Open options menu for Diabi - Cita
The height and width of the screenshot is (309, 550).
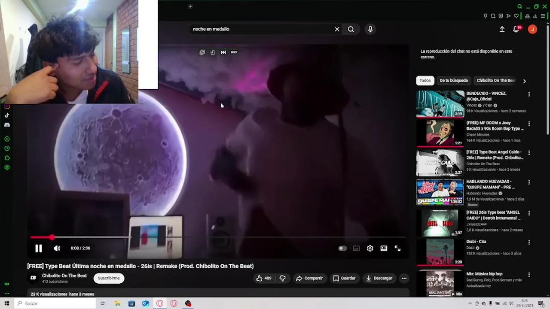coord(529,242)
